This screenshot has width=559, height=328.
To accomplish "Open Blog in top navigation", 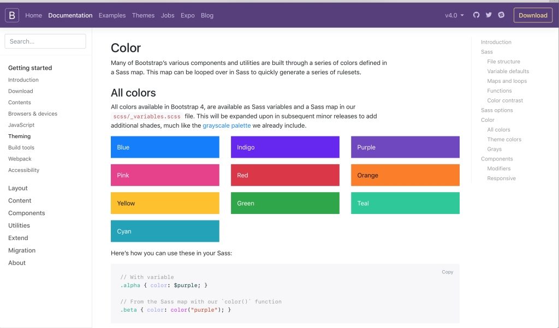I will pyautogui.click(x=207, y=15).
